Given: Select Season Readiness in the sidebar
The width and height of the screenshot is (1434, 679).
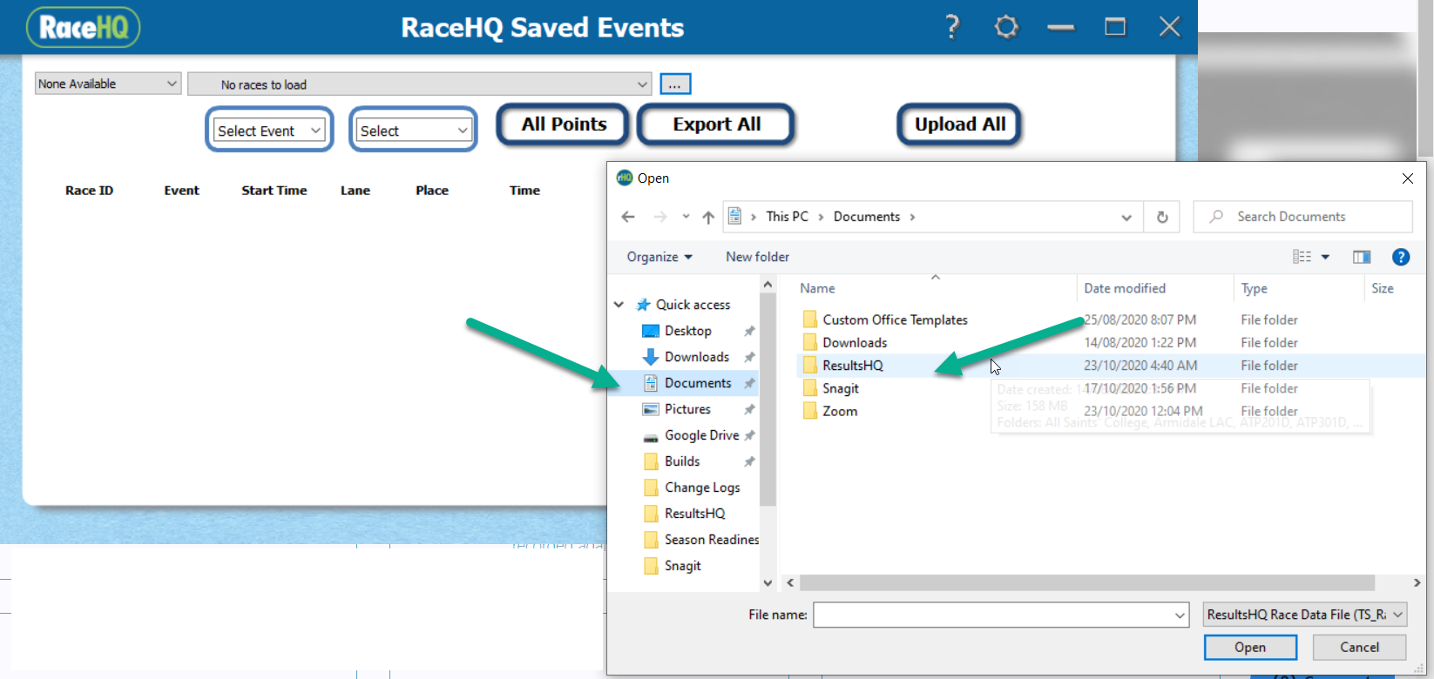Looking at the screenshot, I should [711, 540].
